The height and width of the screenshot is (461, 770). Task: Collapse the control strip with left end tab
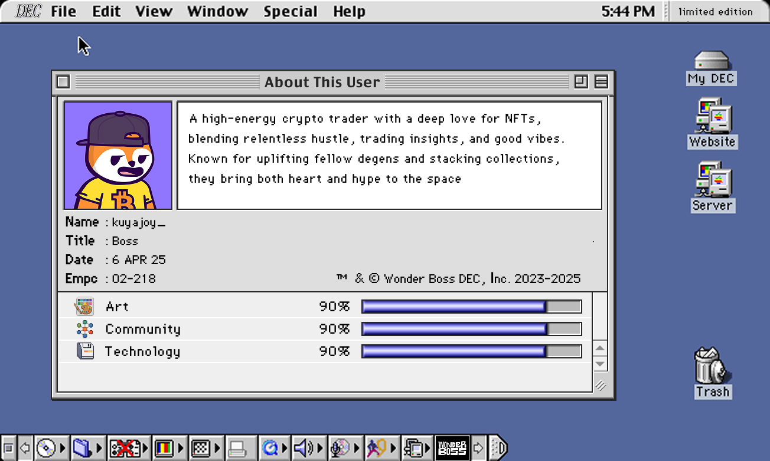pos(8,449)
